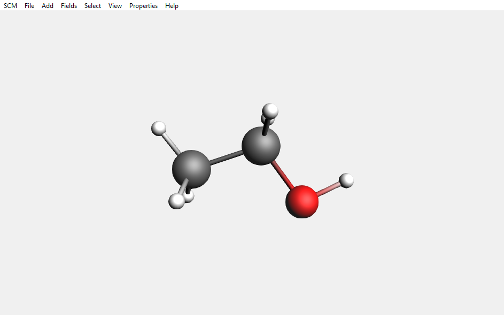The height and width of the screenshot is (315, 504).
Task: Select the red oxygen atom
Action: 302,200
